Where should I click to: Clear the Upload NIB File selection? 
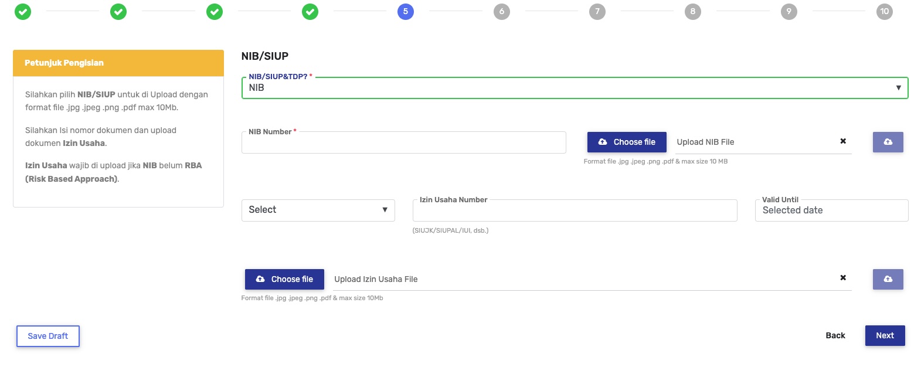[843, 141]
